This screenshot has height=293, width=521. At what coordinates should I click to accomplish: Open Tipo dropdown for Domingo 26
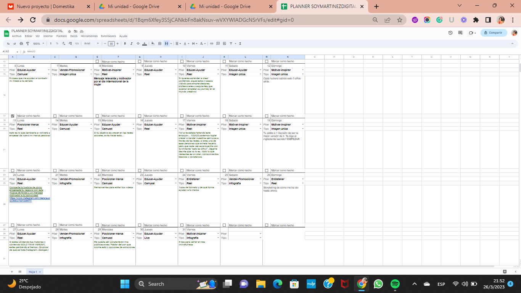tap(302, 184)
